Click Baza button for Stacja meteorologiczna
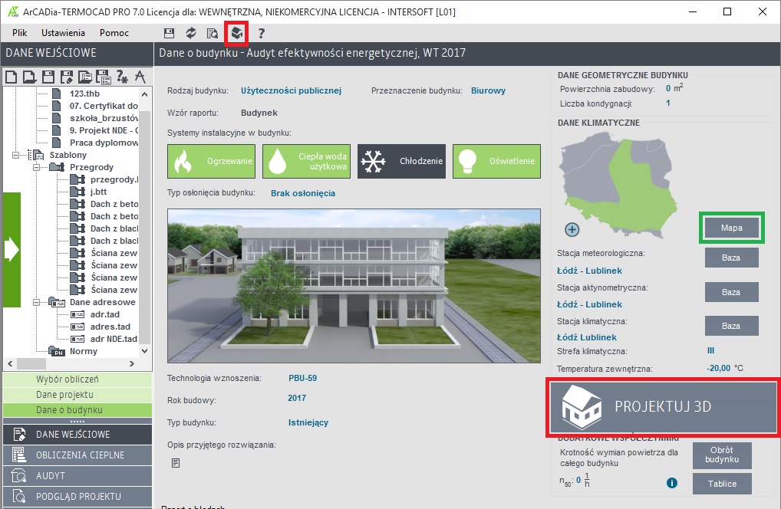 point(731,258)
